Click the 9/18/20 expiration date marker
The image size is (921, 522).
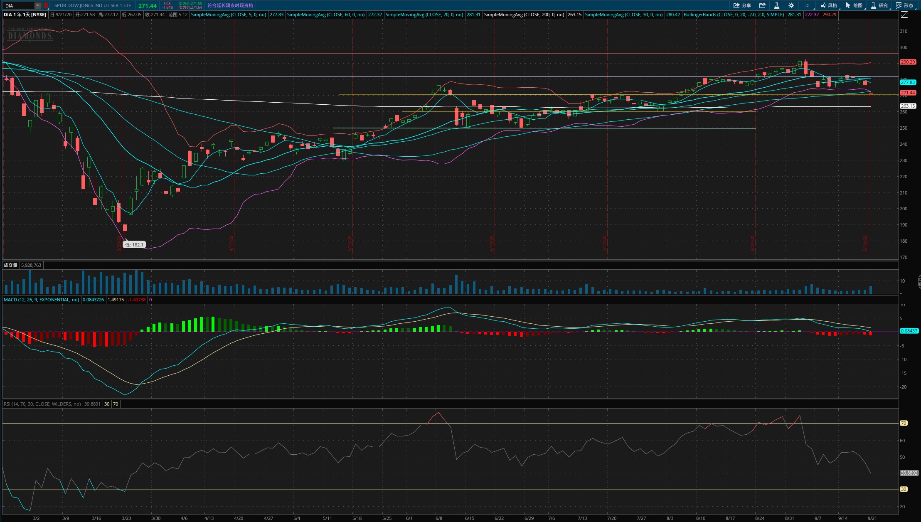(865, 244)
